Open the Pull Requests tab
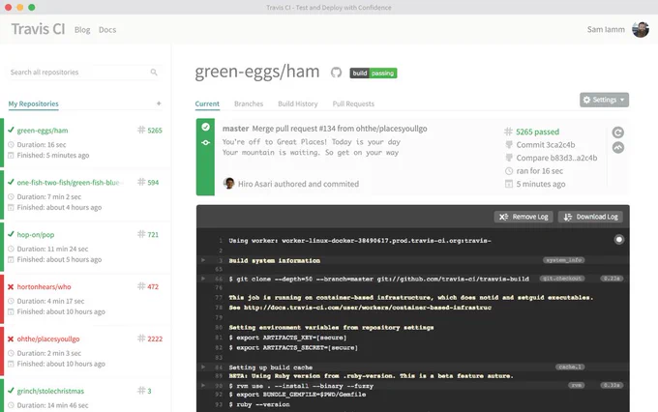This screenshot has width=658, height=412. [353, 103]
